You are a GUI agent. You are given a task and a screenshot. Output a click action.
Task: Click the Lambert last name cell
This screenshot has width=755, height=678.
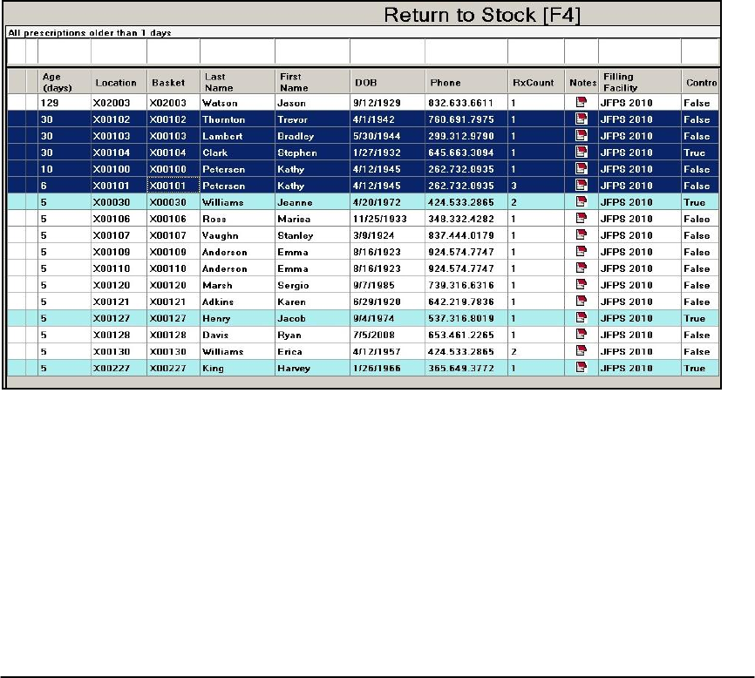(237, 136)
